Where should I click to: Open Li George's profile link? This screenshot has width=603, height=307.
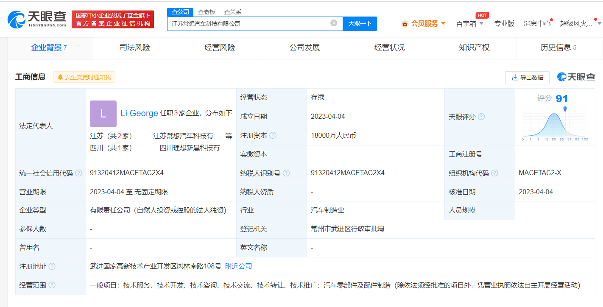point(139,113)
